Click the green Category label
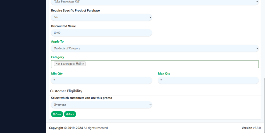The width and height of the screenshot is (265, 133). click(x=57, y=57)
